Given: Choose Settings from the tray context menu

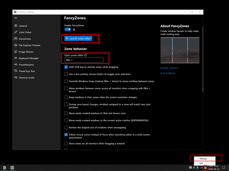Looking at the screenshot, I should click(x=205, y=159).
